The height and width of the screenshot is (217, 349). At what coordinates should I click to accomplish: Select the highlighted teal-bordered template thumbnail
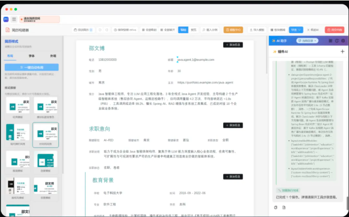click(46, 135)
